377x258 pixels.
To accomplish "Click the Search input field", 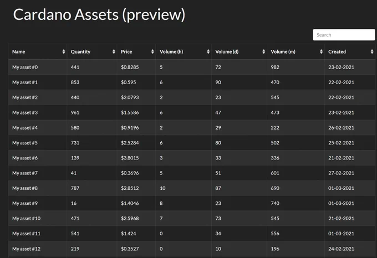I will (x=344, y=35).
